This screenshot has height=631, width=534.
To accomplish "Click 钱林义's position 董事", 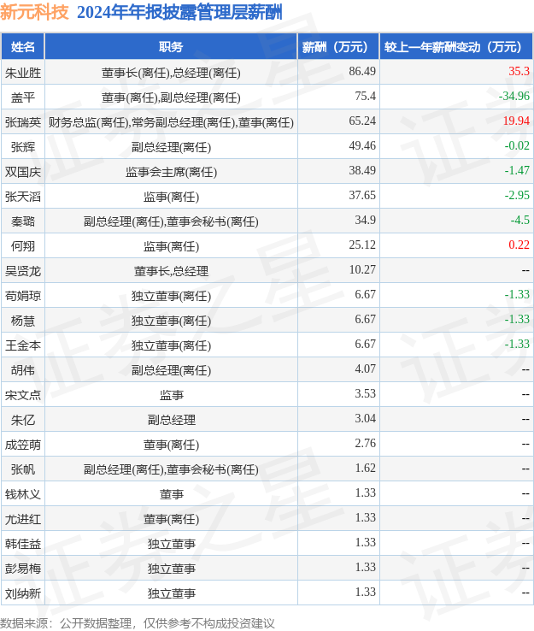I will point(171,494).
